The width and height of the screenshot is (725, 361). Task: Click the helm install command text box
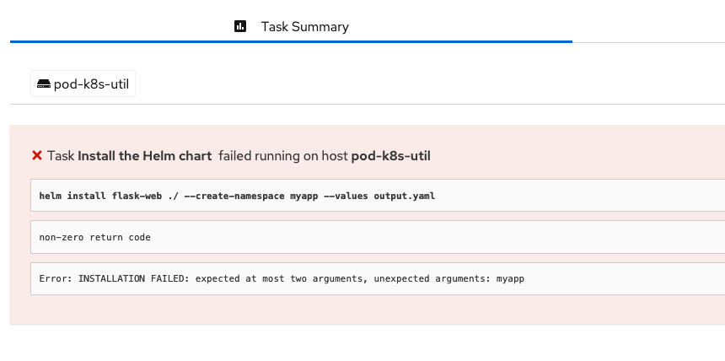tap(378, 196)
